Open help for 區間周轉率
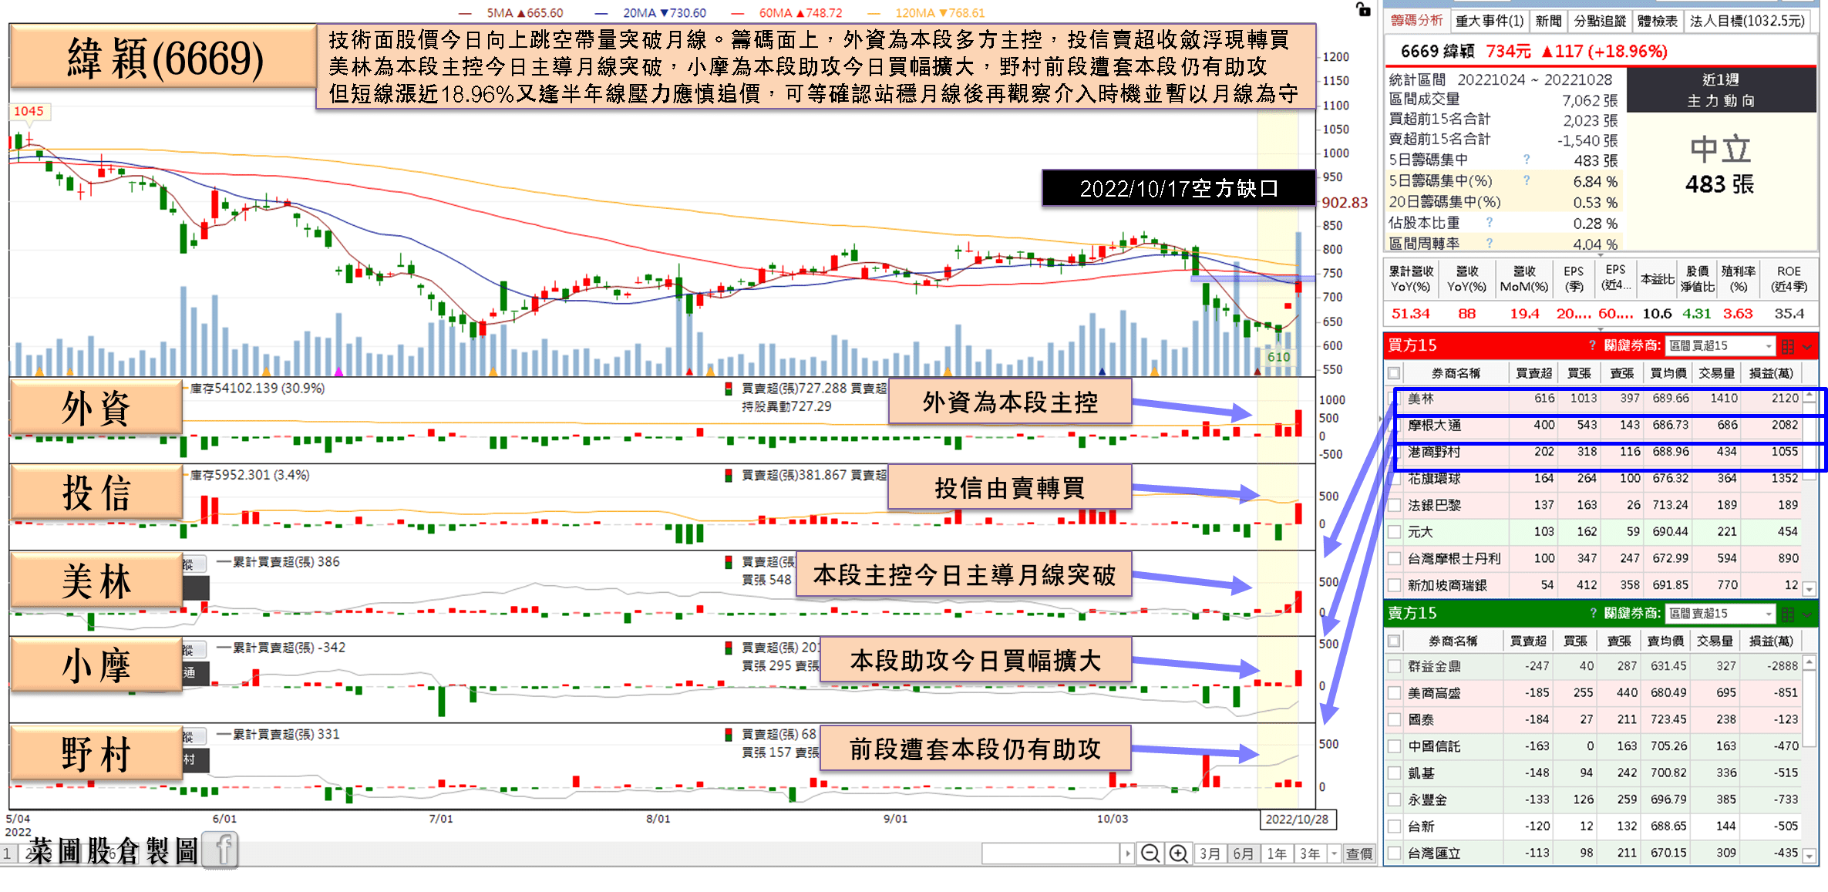1828x892 pixels. [1490, 243]
